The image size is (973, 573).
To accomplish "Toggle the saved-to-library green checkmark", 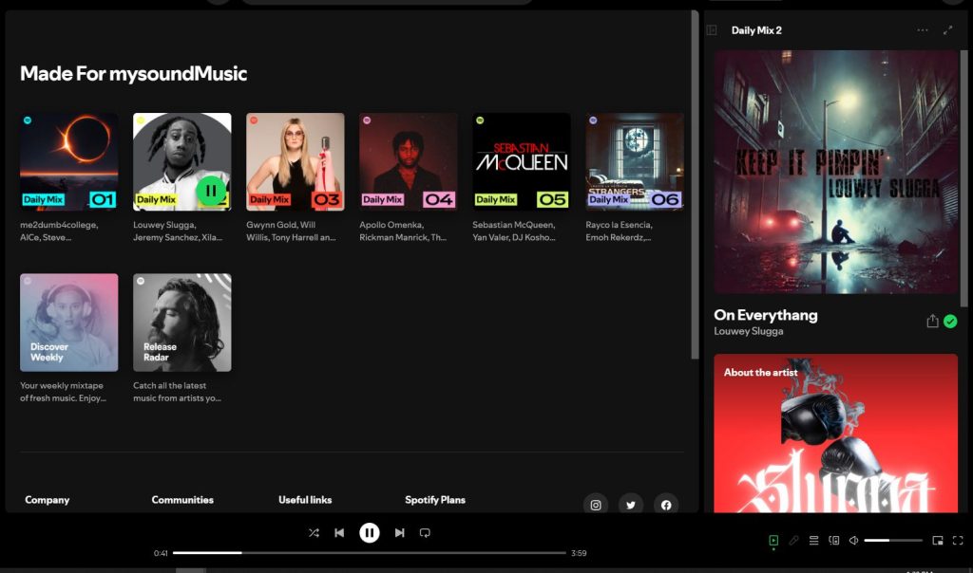I will pos(950,322).
